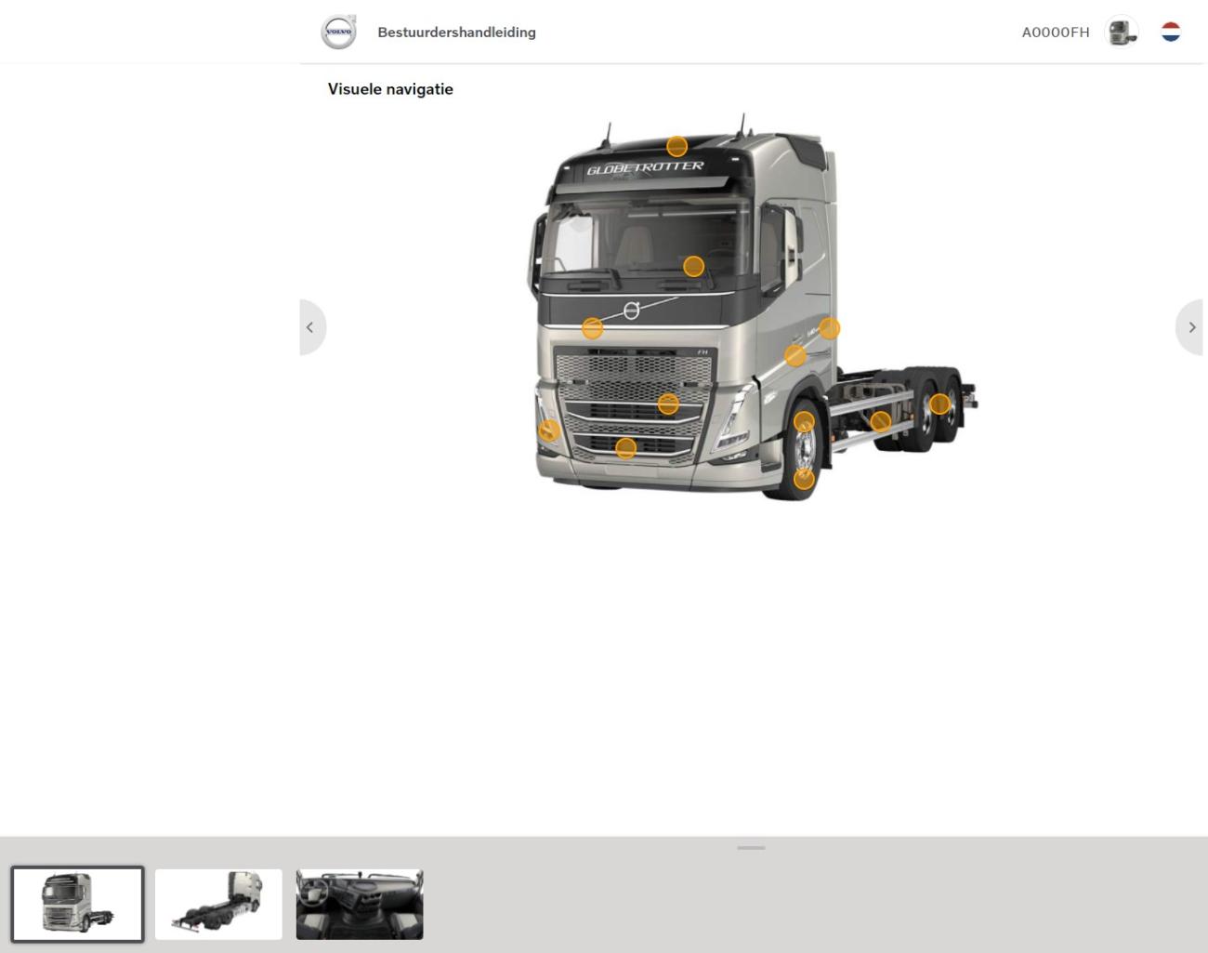Change language via the Dutch flag icon

coord(1171,32)
